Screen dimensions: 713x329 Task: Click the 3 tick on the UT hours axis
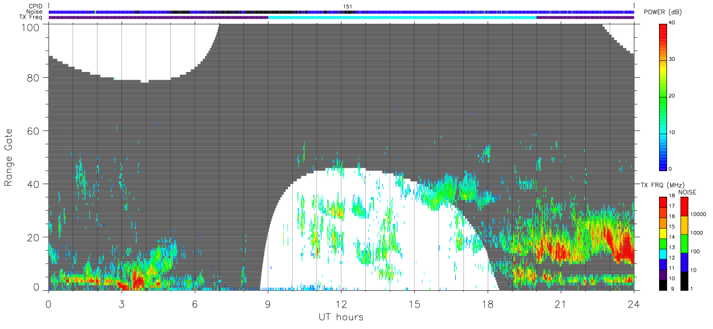(x=121, y=303)
